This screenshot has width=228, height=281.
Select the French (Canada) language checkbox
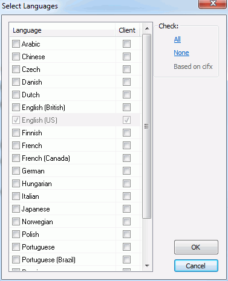(x=16, y=158)
